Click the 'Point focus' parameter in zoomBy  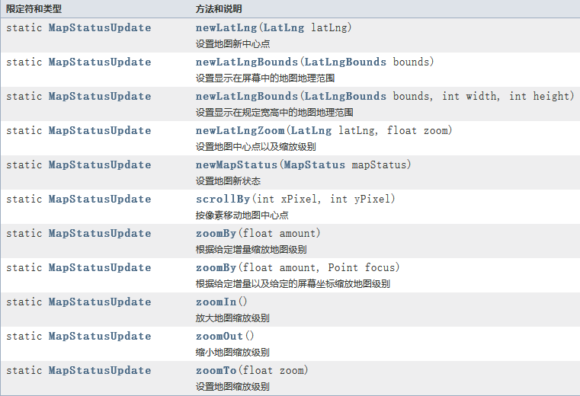coord(361,268)
